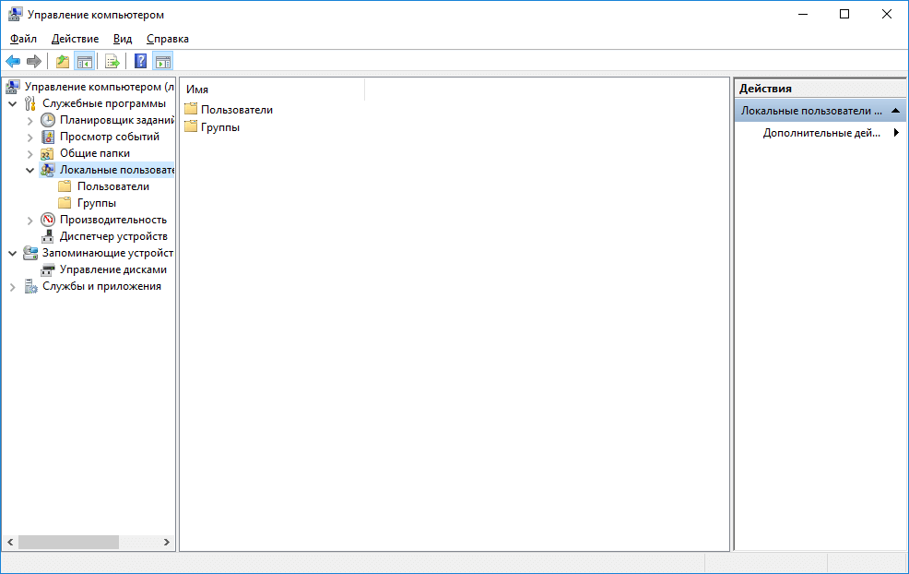Click the app icon in title bar
The height and width of the screenshot is (574, 909).
point(15,15)
